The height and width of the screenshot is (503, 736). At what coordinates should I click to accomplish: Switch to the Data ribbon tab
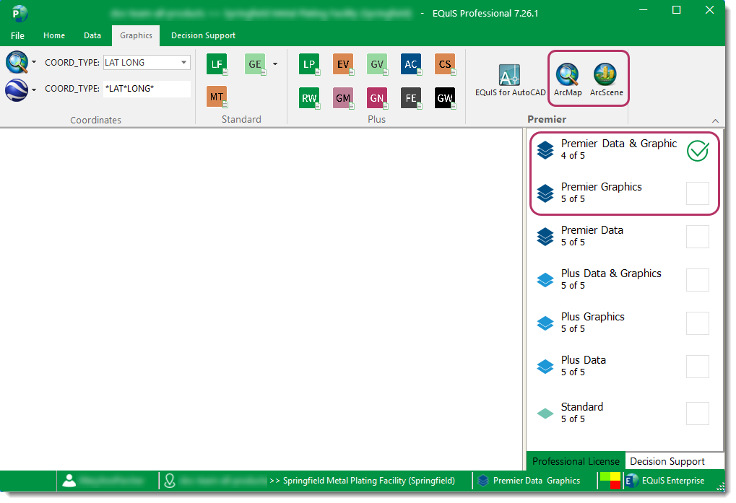click(x=92, y=35)
